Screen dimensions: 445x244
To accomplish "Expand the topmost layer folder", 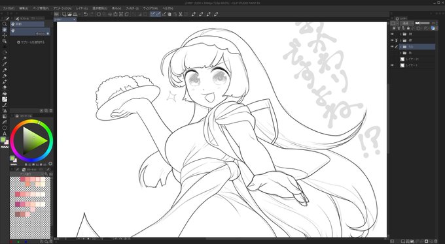I will pos(400,34).
